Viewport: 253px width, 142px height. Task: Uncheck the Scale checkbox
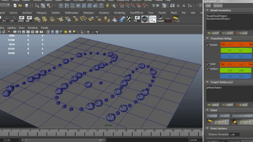[208, 64]
